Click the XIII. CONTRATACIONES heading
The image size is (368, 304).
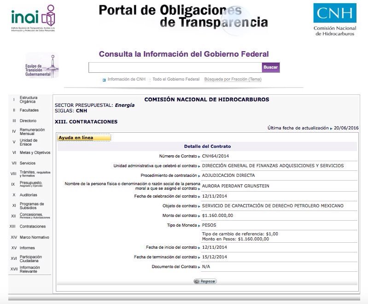(86, 122)
